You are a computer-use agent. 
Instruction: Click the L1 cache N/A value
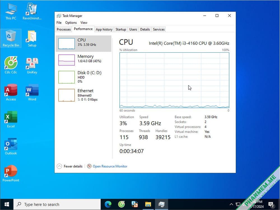(208, 137)
